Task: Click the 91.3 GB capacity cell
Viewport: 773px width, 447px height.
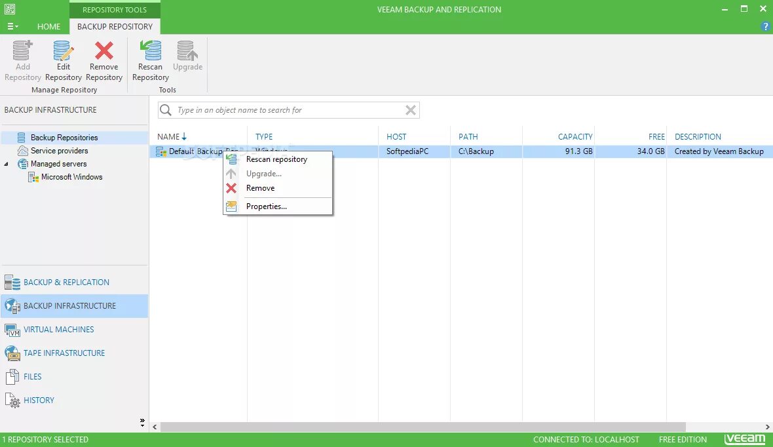Action: [578, 151]
